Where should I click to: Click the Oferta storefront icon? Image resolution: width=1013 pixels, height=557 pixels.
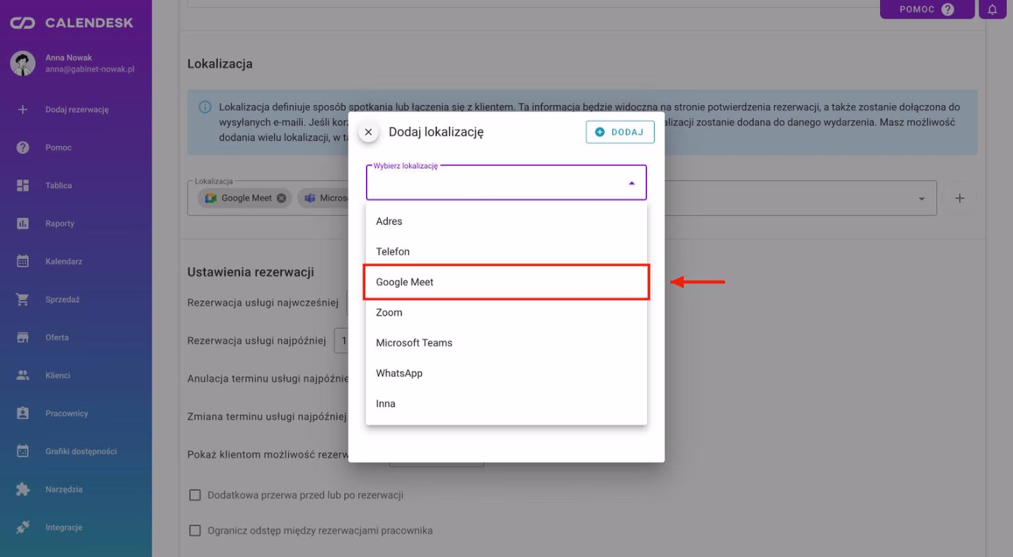tap(23, 337)
